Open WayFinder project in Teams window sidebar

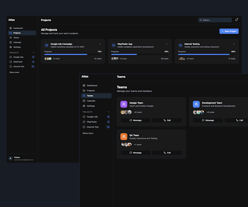coord(96,122)
